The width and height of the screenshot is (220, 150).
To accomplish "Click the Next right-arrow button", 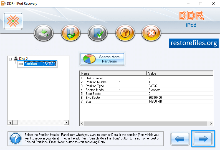I will coord(203,139).
